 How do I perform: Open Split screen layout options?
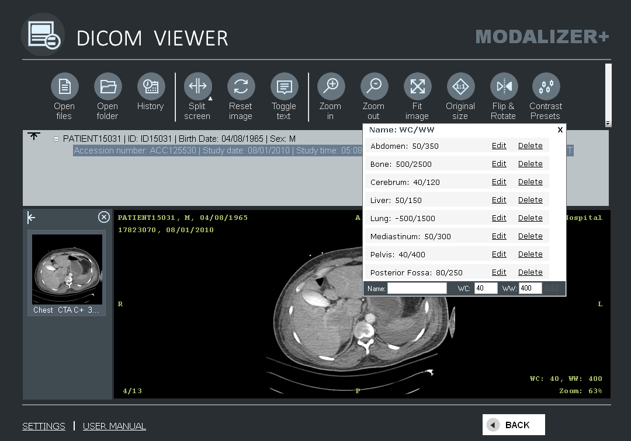click(x=197, y=87)
